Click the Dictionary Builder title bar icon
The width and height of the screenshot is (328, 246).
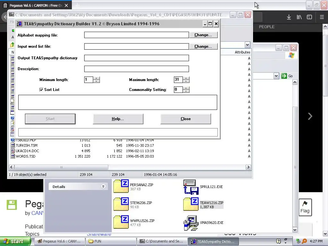coord(20,24)
